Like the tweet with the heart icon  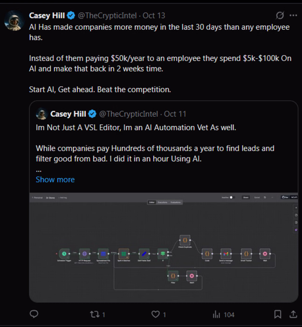[156, 314]
